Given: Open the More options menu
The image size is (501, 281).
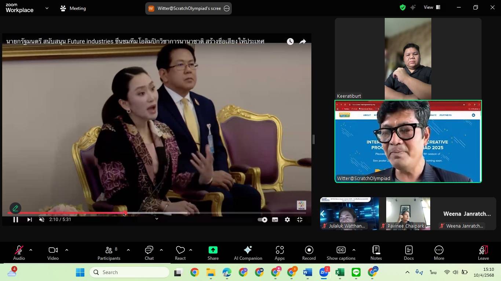Looking at the screenshot, I should point(439,253).
